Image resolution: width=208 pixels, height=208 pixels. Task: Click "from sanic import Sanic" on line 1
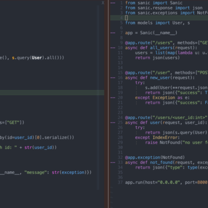pyautogui.click(x=154, y=3)
